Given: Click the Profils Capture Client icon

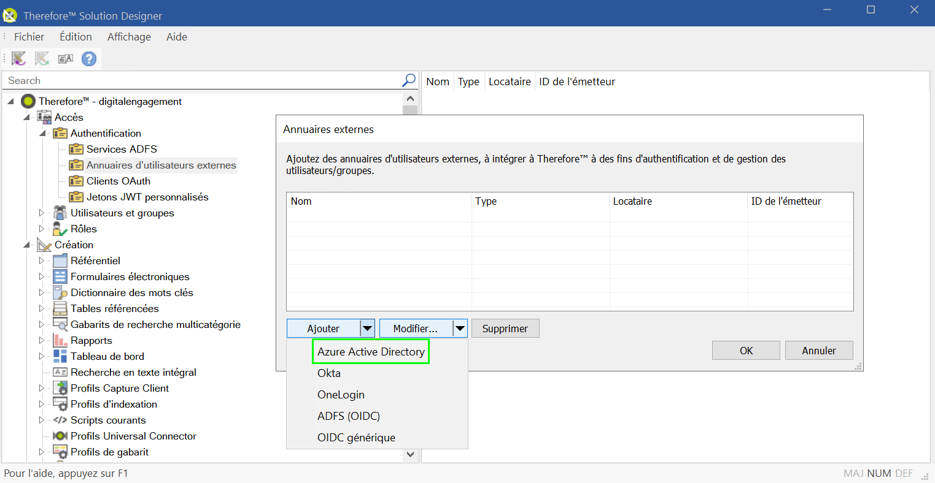Looking at the screenshot, I should pos(60,388).
